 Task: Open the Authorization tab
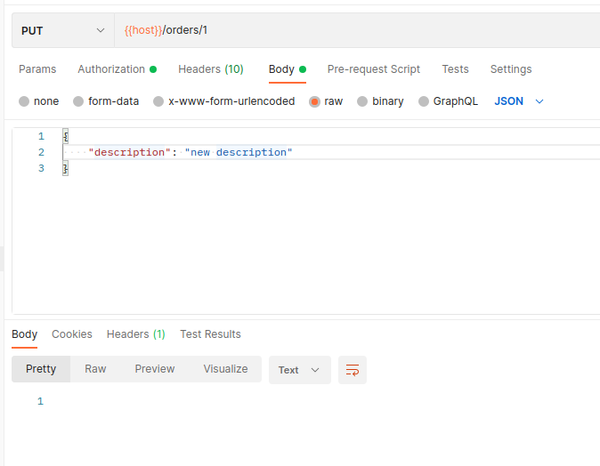pyautogui.click(x=118, y=69)
